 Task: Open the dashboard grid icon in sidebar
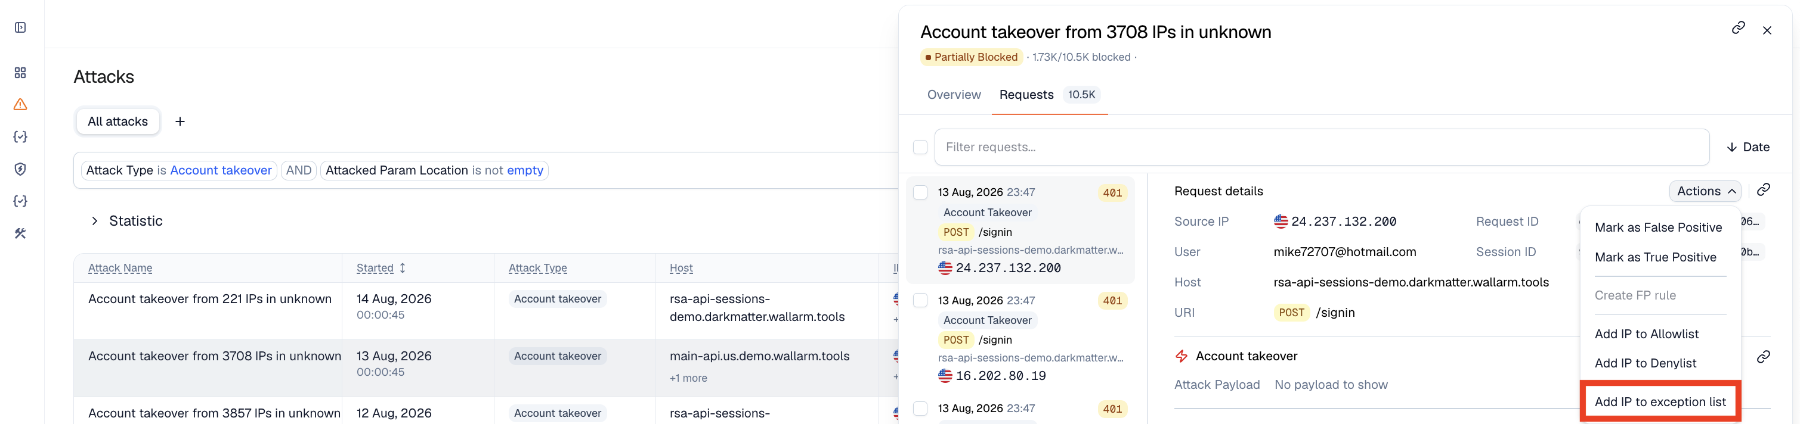point(20,73)
